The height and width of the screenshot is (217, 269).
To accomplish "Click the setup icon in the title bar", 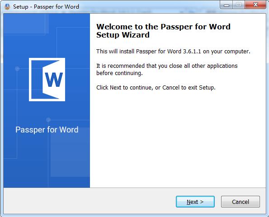I will (7, 7).
